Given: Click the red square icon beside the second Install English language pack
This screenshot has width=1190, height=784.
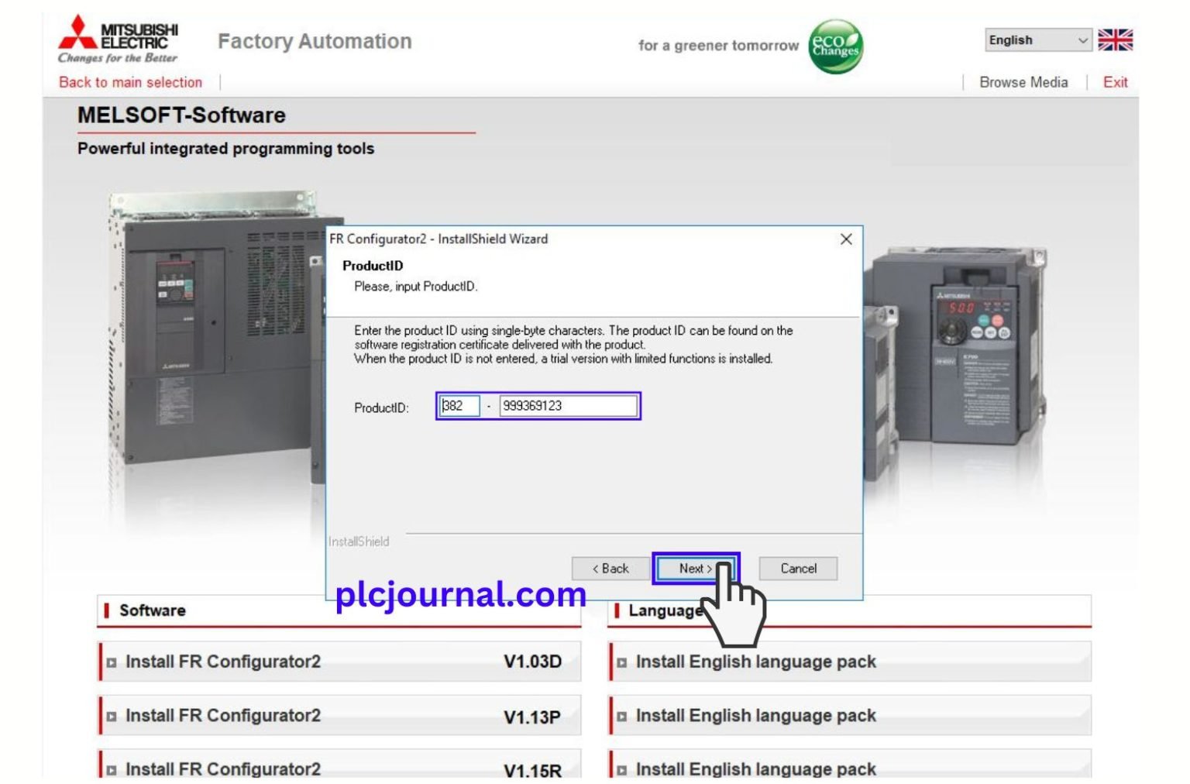Looking at the screenshot, I should (621, 716).
